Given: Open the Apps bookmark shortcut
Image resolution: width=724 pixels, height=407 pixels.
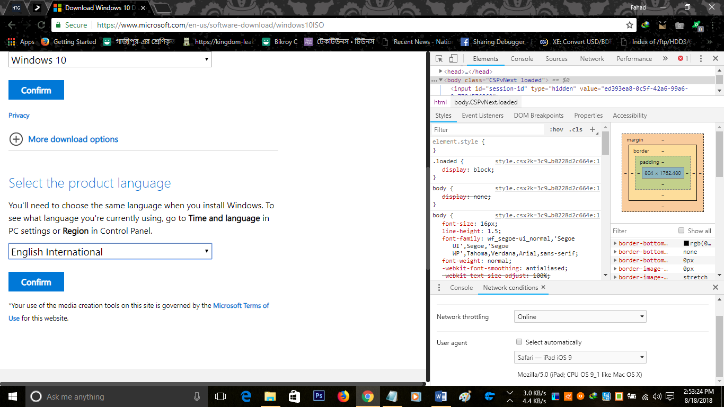Looking at the screenshot, I should [x=21, y=42].
